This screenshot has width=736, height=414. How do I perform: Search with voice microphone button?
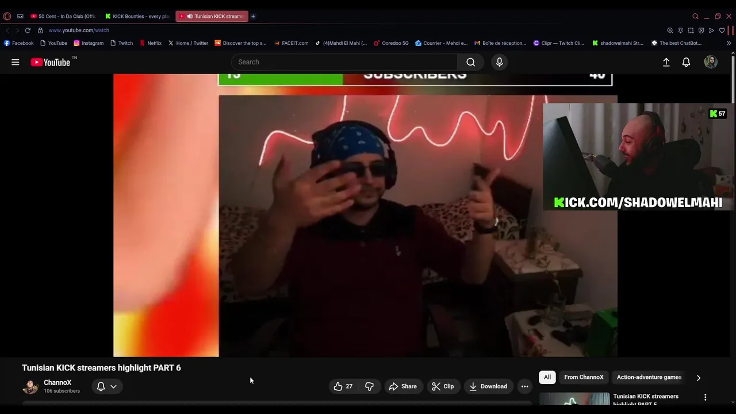click(499, 62)
